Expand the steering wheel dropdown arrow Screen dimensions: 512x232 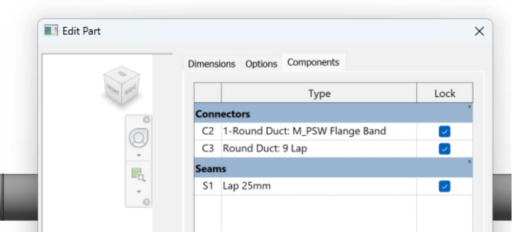pos(139,155)
